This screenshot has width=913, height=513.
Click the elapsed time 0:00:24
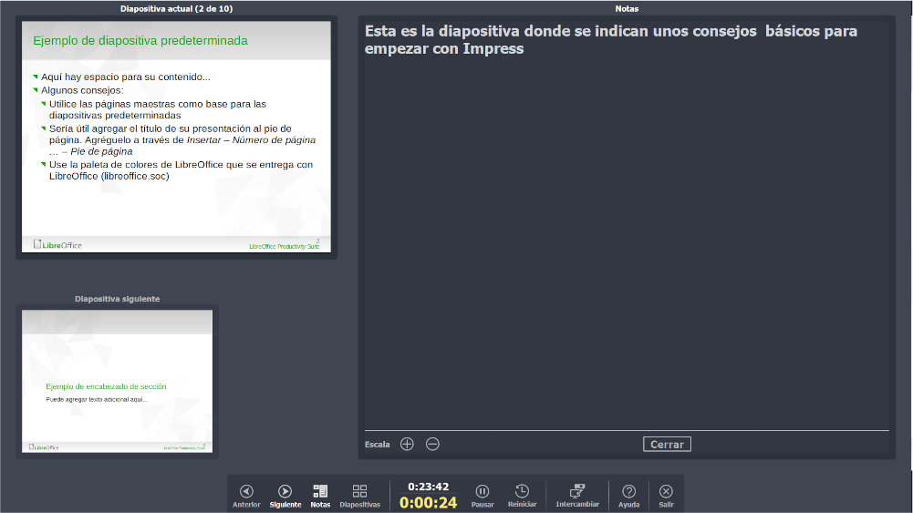point(428,503)
